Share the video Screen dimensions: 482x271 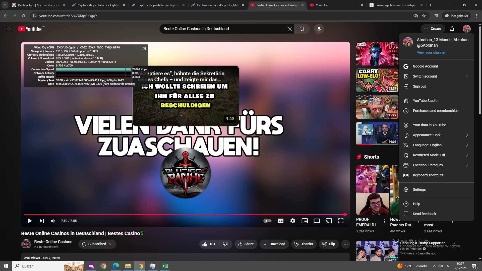246,244
